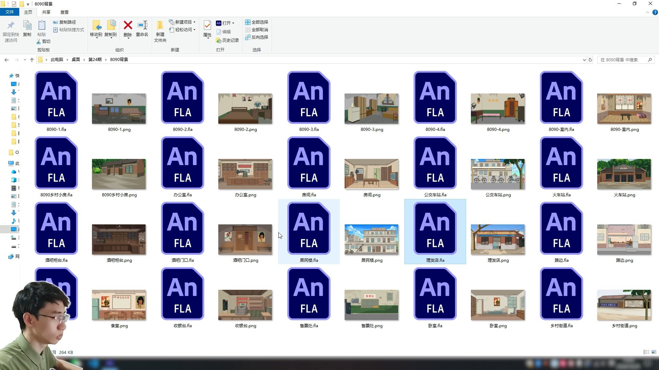The height and width of the screenshot is (370, 659).
Task: Open recent locations dropdown arrow
Action: (x=25, y=60)
